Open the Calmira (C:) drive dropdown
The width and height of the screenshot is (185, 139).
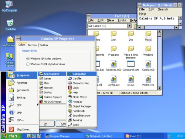point(129,26)
